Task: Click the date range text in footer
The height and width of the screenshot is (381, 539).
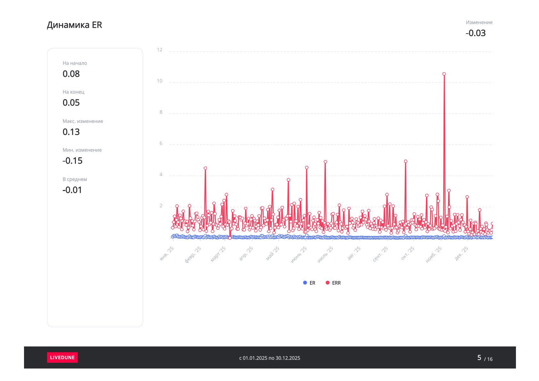Action: click(270, 358)
